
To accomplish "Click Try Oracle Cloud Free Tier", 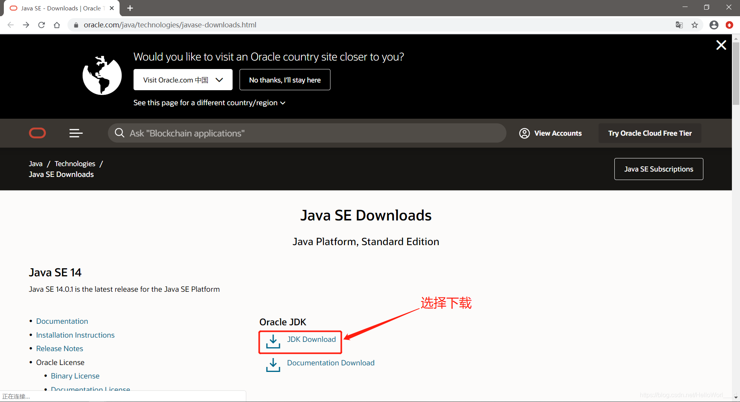I will (650, 133).
